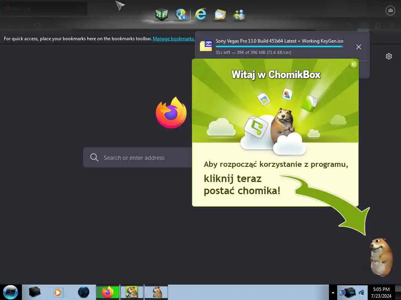Click the hamster mascot on the desktop

[381, 257]
